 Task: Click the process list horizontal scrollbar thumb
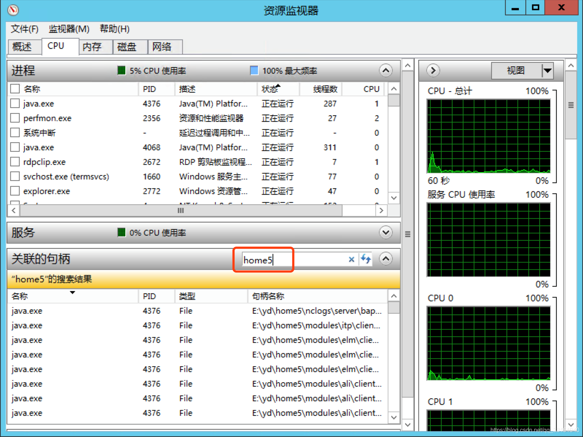181,210
